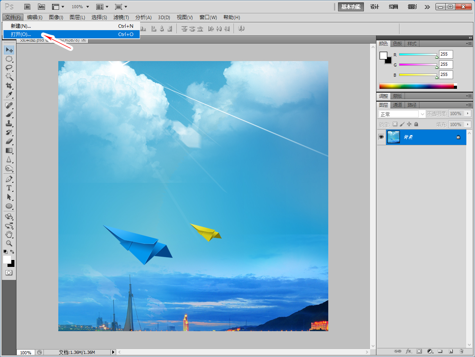This screenshot has width=475, height=357.
Task: Collapse the right panels to icons
Action: [x=470, y=38]
